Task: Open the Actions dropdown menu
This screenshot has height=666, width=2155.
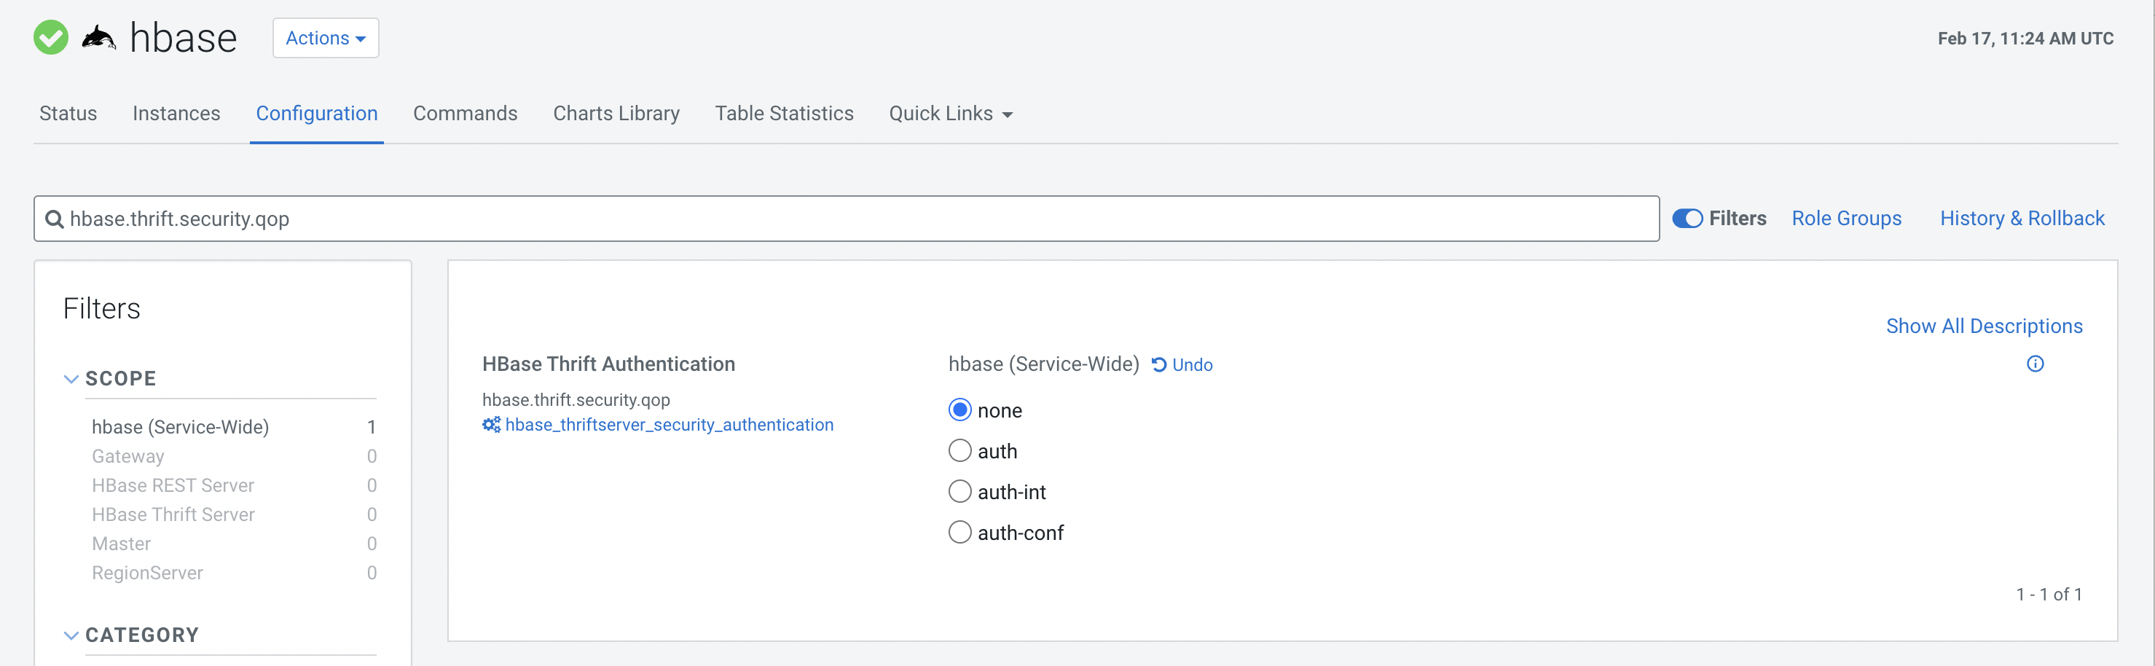Action: (326, 39)
